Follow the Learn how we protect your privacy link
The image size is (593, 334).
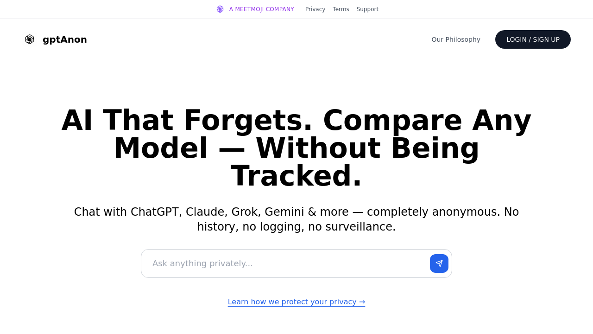pyautogui.click(x=296, y=302)
